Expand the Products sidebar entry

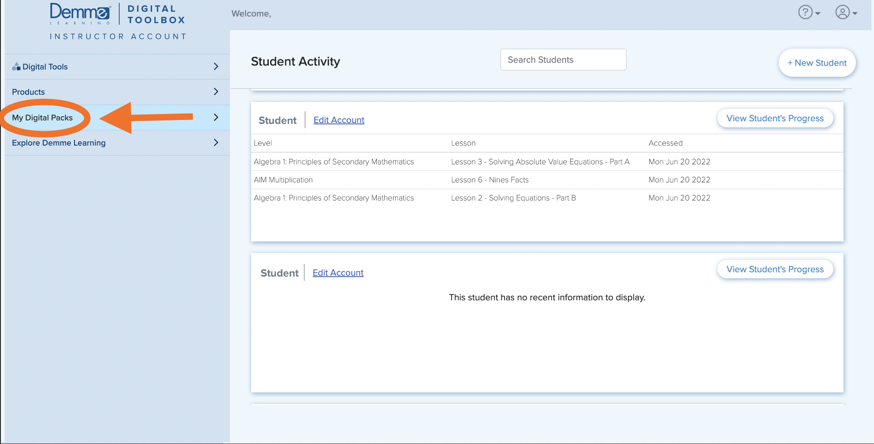point(216,91)
